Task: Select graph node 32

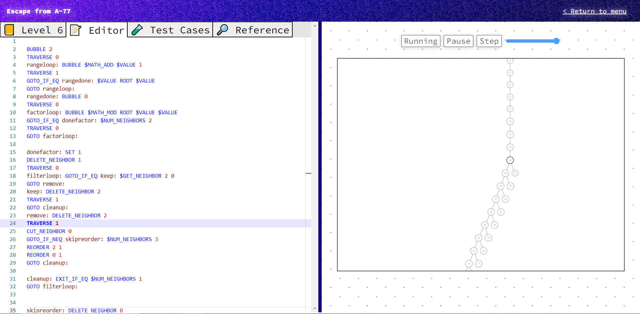Action: click(469, 264)
